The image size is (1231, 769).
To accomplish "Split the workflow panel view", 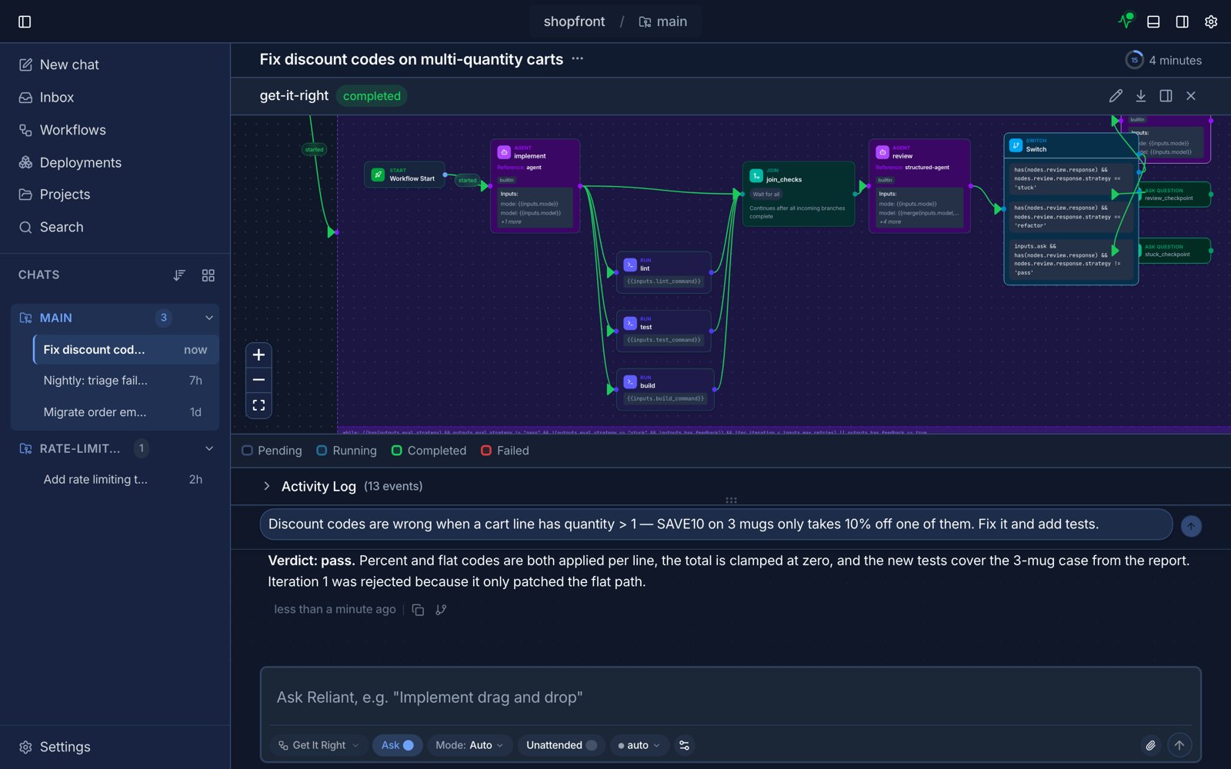I will (x=1166, y=95).
